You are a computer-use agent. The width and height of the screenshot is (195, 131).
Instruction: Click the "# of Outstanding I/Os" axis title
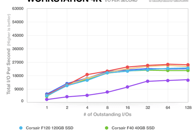(108, 114)
